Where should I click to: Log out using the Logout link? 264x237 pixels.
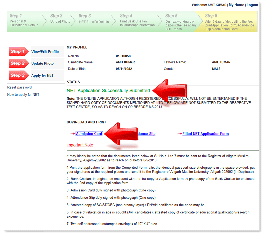click(252, 5)
